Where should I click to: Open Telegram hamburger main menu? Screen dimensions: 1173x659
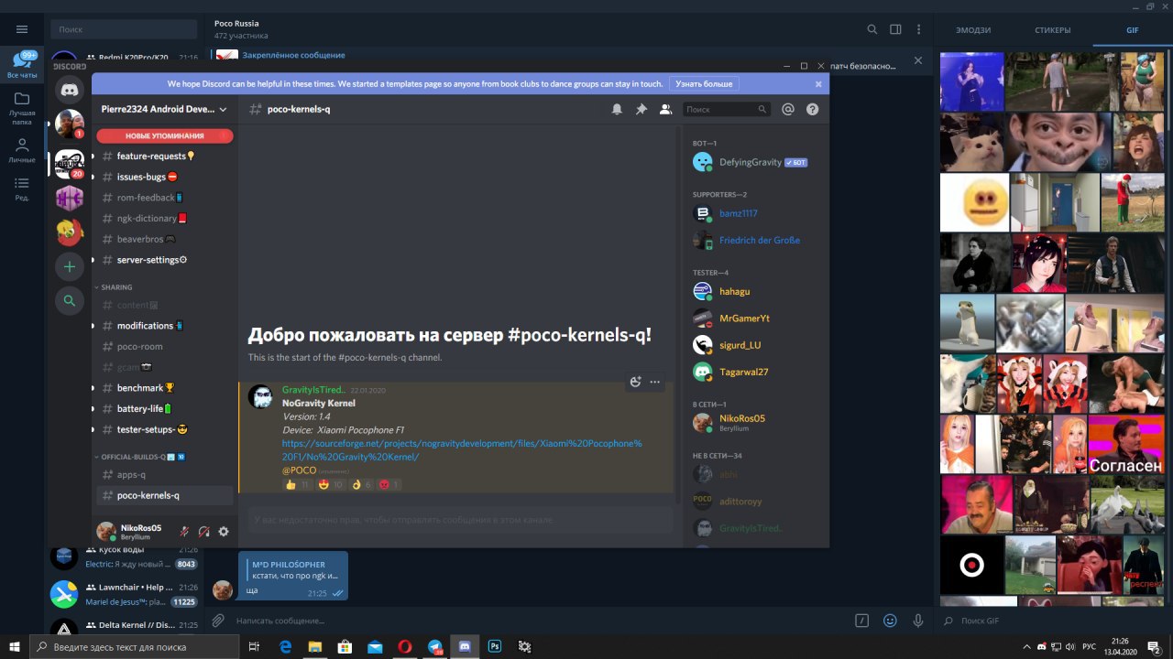click(22, 29)
